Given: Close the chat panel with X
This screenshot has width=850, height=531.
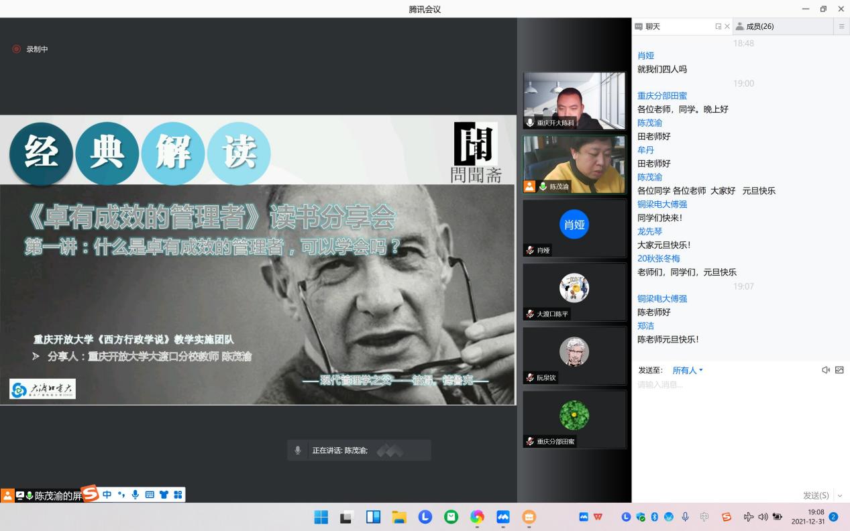Looking at the screenshot, I should tap(727, 27).
